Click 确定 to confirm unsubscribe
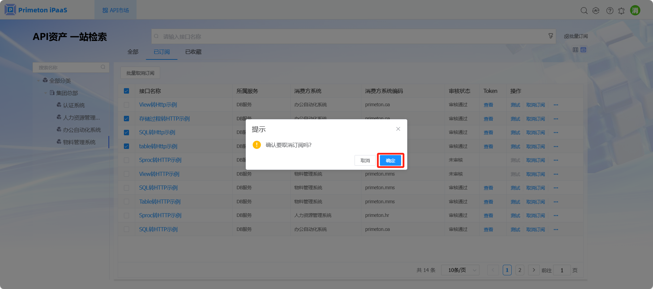The image size is (653, 289). pyautogui.click(x=390, y=161)
